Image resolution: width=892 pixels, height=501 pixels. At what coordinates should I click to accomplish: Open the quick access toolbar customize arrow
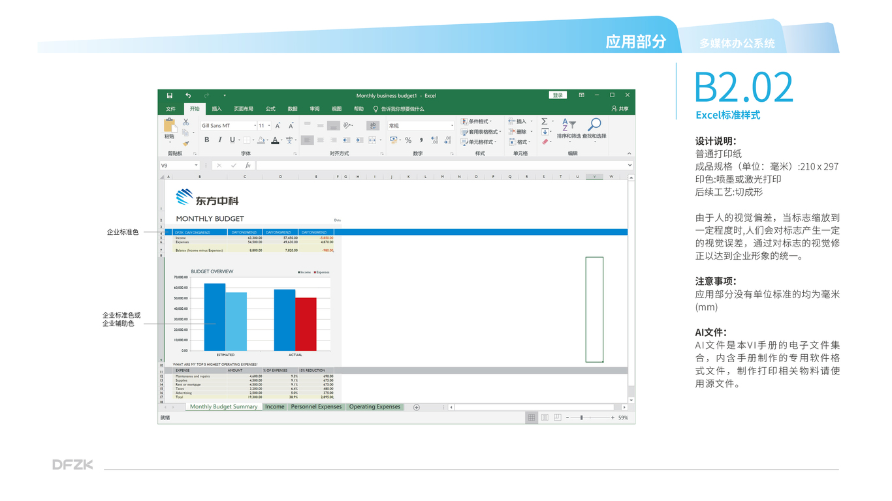(225, 95)
